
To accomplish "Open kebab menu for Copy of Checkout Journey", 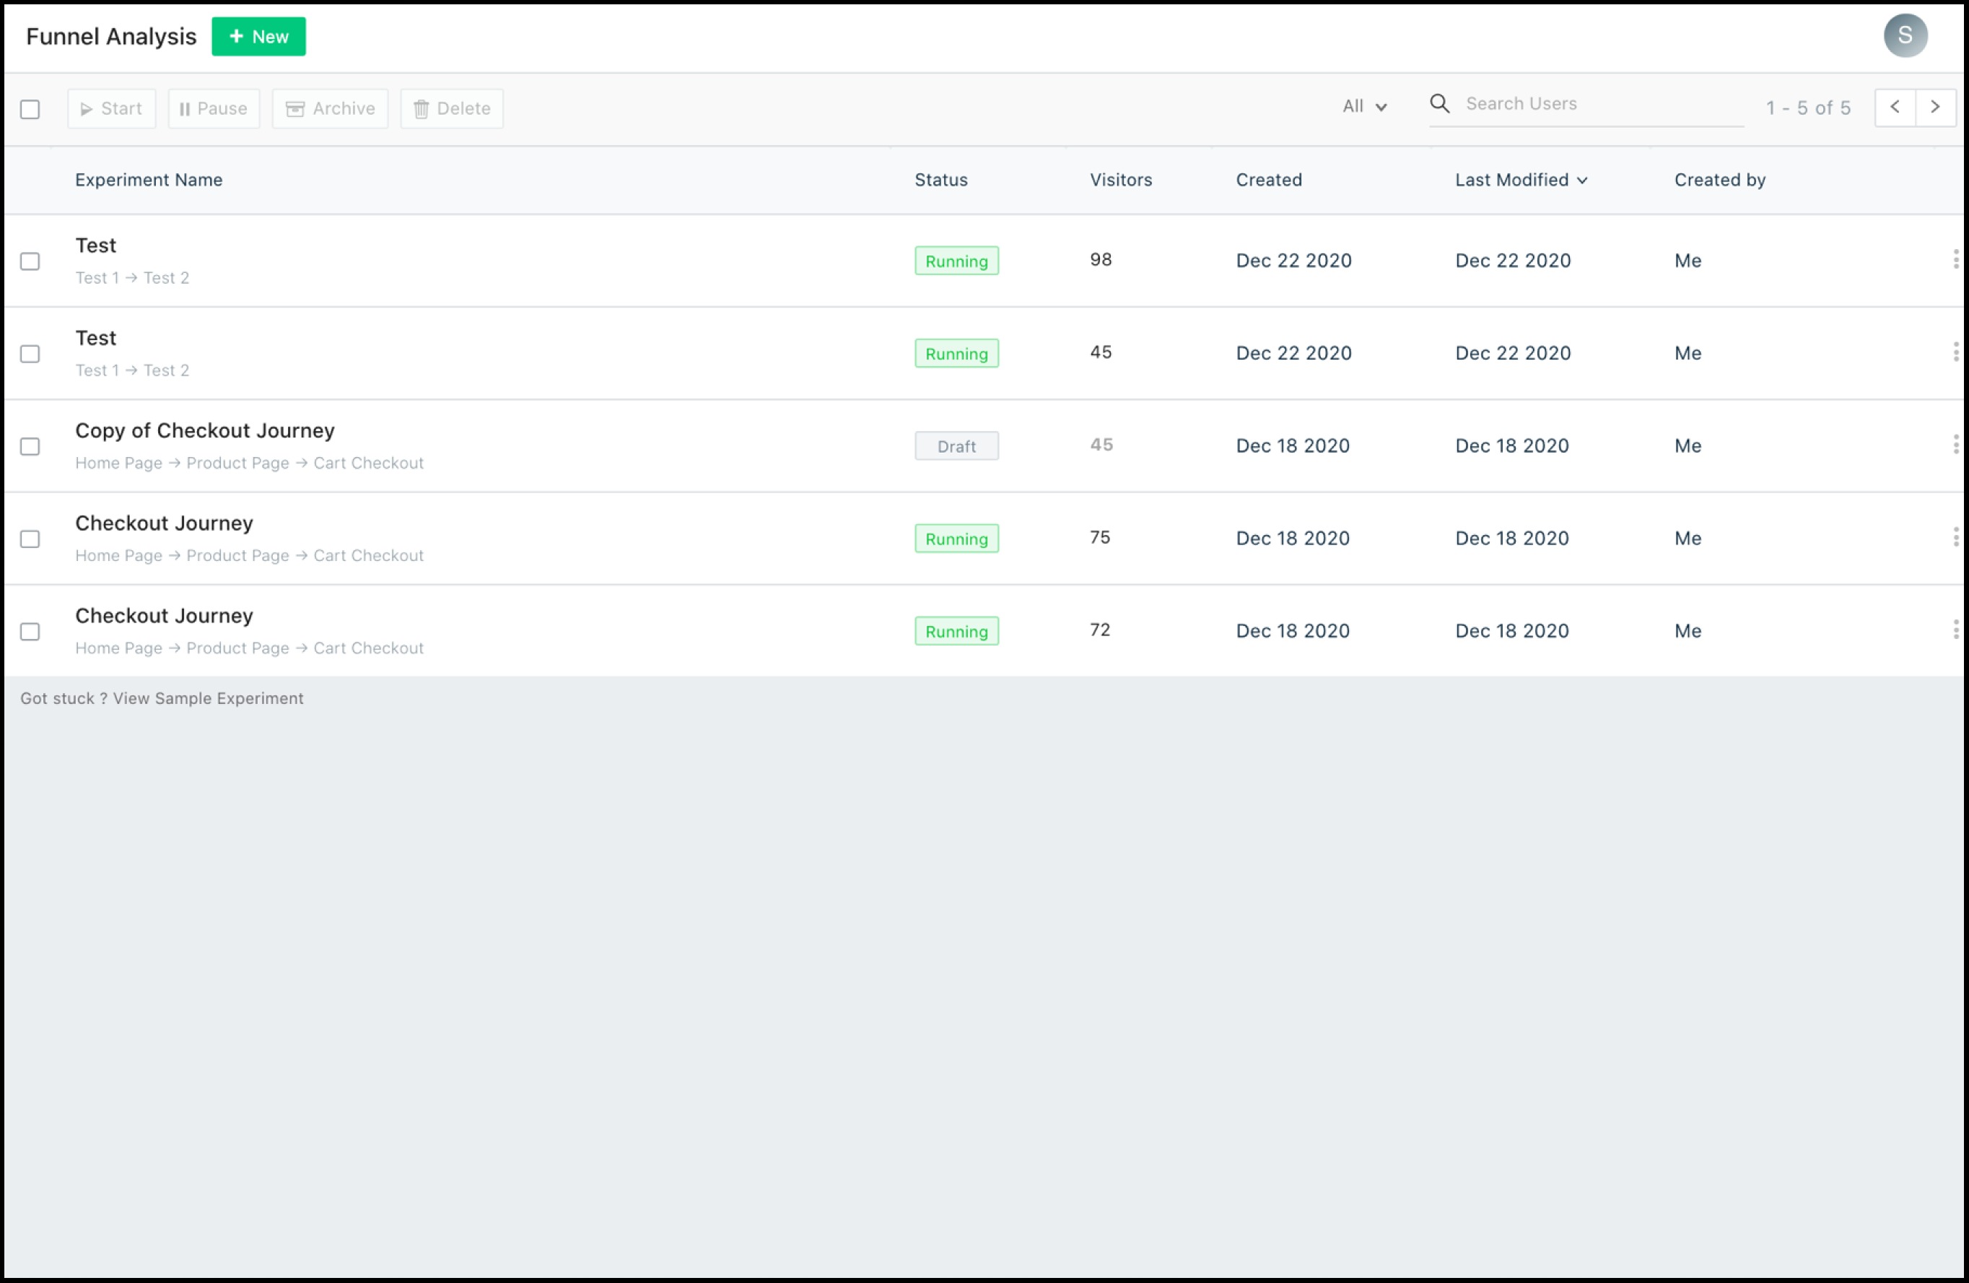I will [x=1955, y=445].
